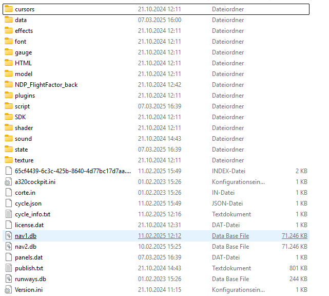Click the file name starting with 65cf4439-6c3c
This screenshot has width=329, height=296.
coord(73,171)
